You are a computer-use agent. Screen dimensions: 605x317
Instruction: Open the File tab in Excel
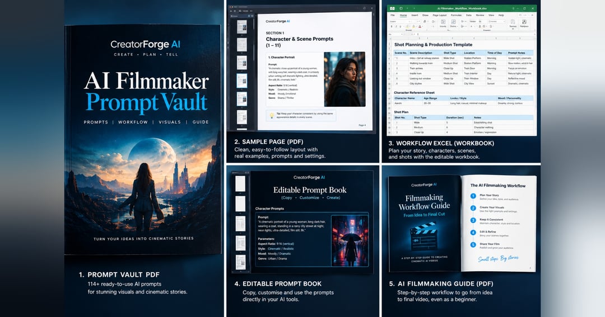point(392,15)
